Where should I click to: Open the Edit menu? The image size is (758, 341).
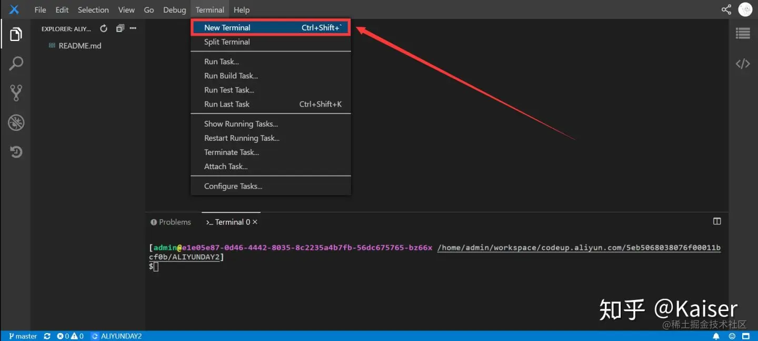pyautogui.click(x=62, y=10)
